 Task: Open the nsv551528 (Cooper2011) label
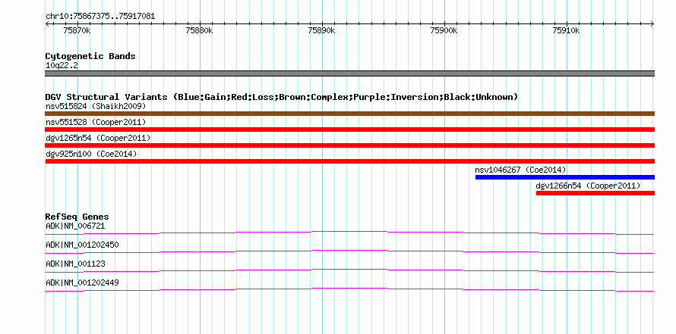pos(96,122)
